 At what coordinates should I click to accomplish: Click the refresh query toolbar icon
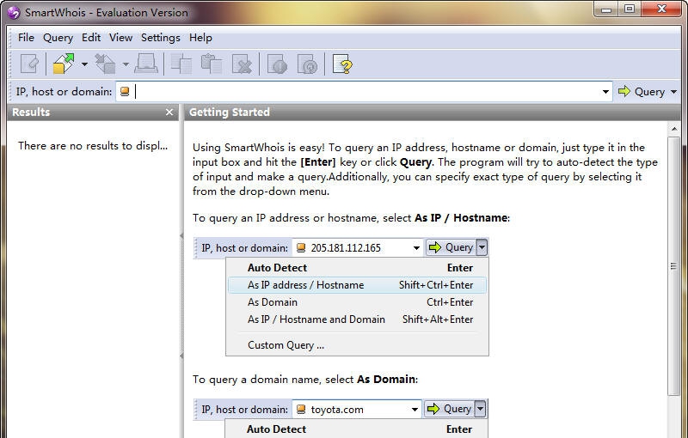coord(307,64)
